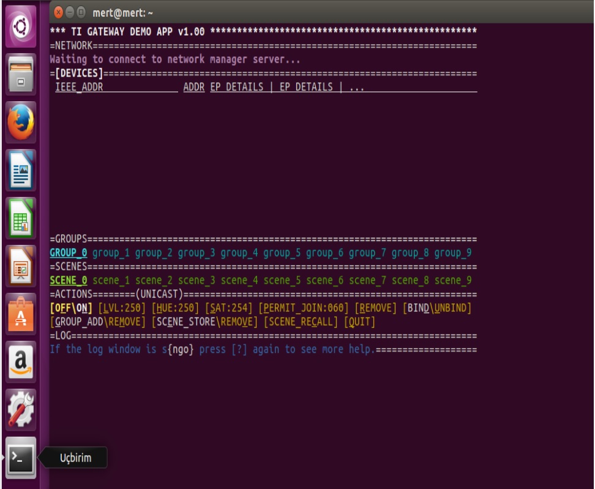Select SCENE_0 in scenes row
Image resolution: width=595 pixels, height=489 pixels.
pyautogui.click(x=69, y=281)
